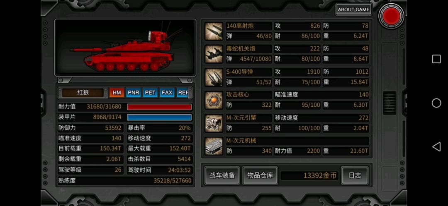Image resolution: width=448 pixels, height=206 pixels.
Task: View the 日志 log
Action: tap(355, 175)
